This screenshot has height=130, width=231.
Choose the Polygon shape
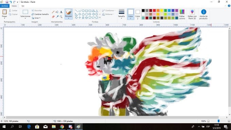pos(93,11)
